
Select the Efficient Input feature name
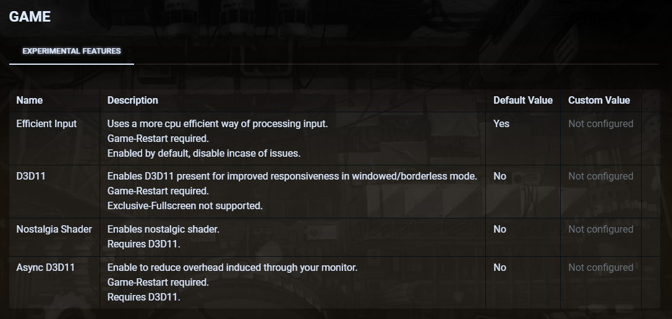pos(46,123)
